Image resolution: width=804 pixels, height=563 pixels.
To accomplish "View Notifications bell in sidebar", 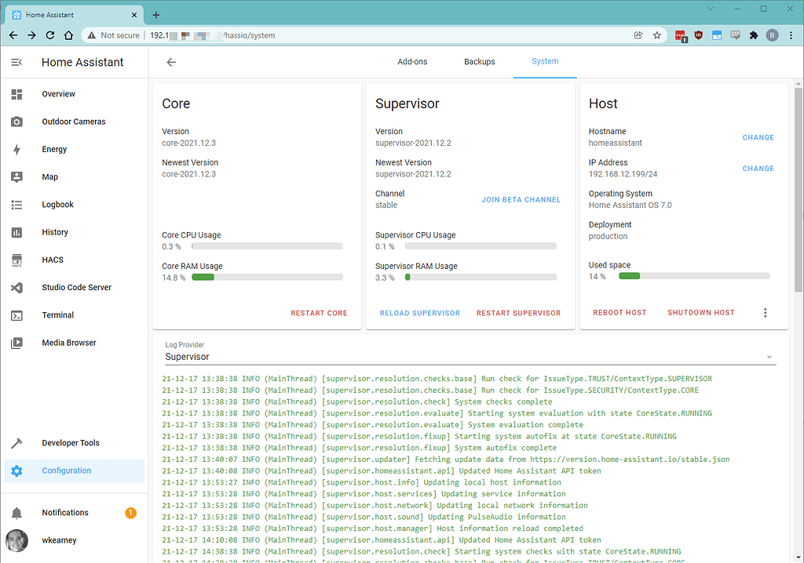I will pyautogui.click(x=16, y=513).
